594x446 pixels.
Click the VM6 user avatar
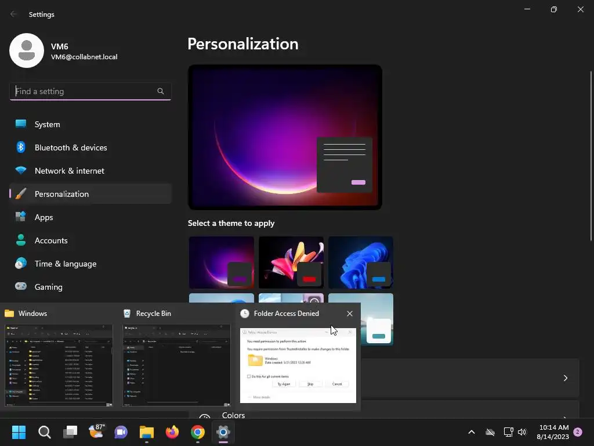point(27,51)
